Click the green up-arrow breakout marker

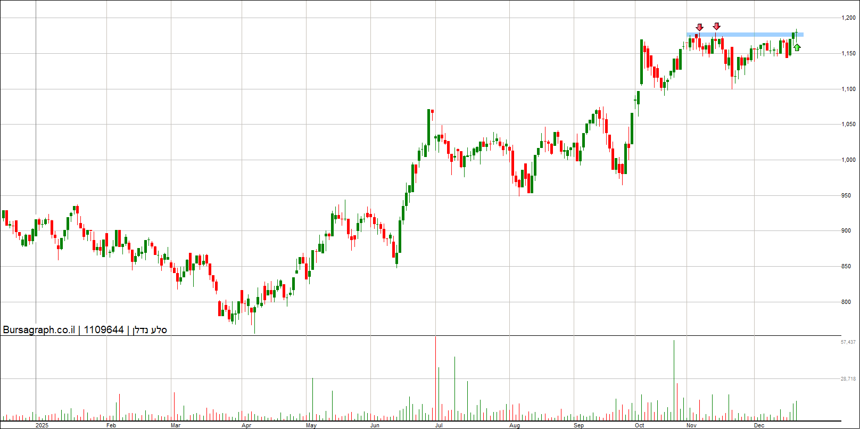(x=797, y=47)
